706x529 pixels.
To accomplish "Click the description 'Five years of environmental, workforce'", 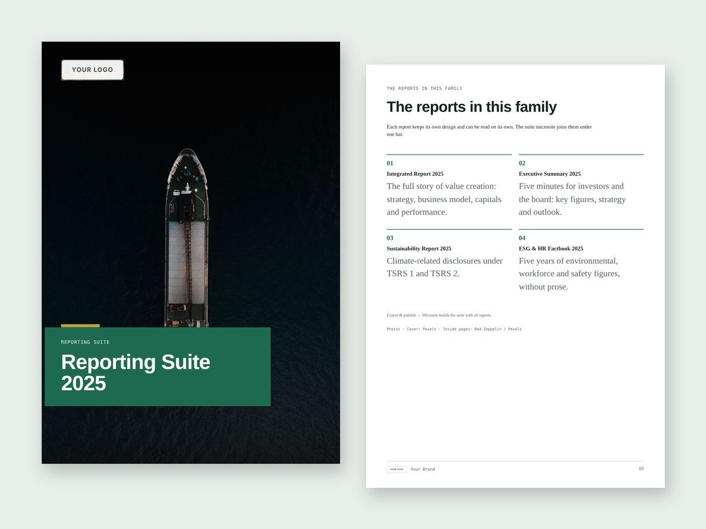I will [x=570, y=274].
